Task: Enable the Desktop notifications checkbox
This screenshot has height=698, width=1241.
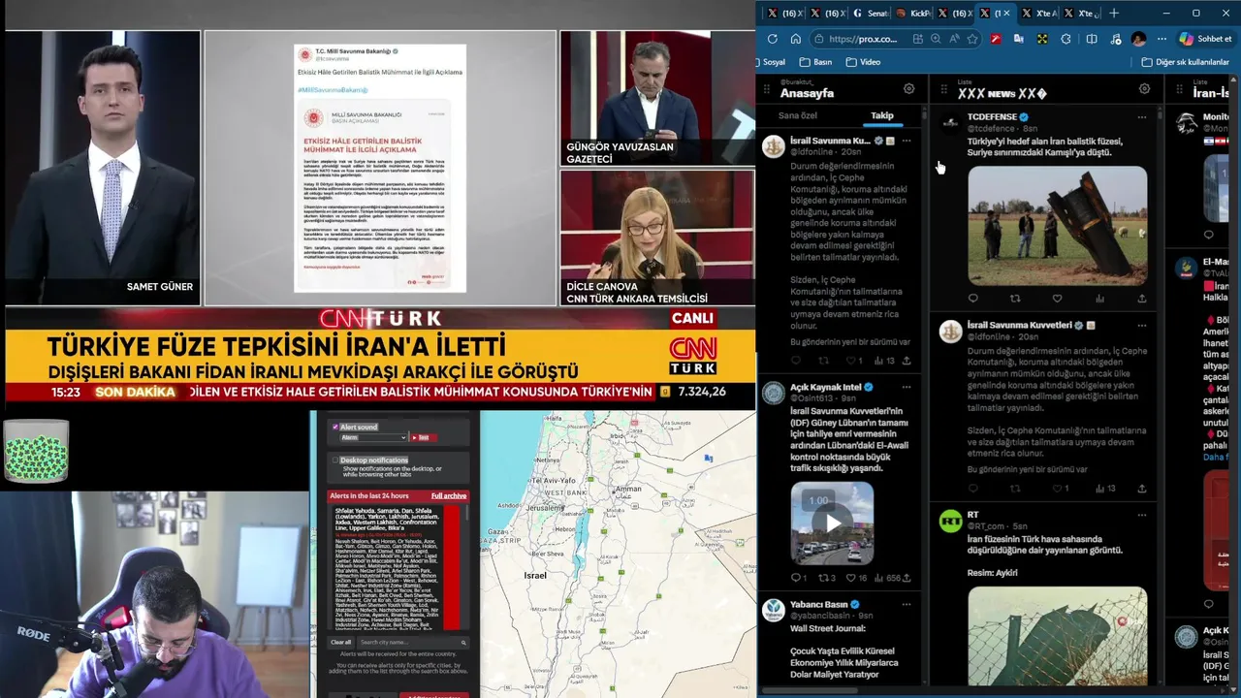Action: click(335, 460)
